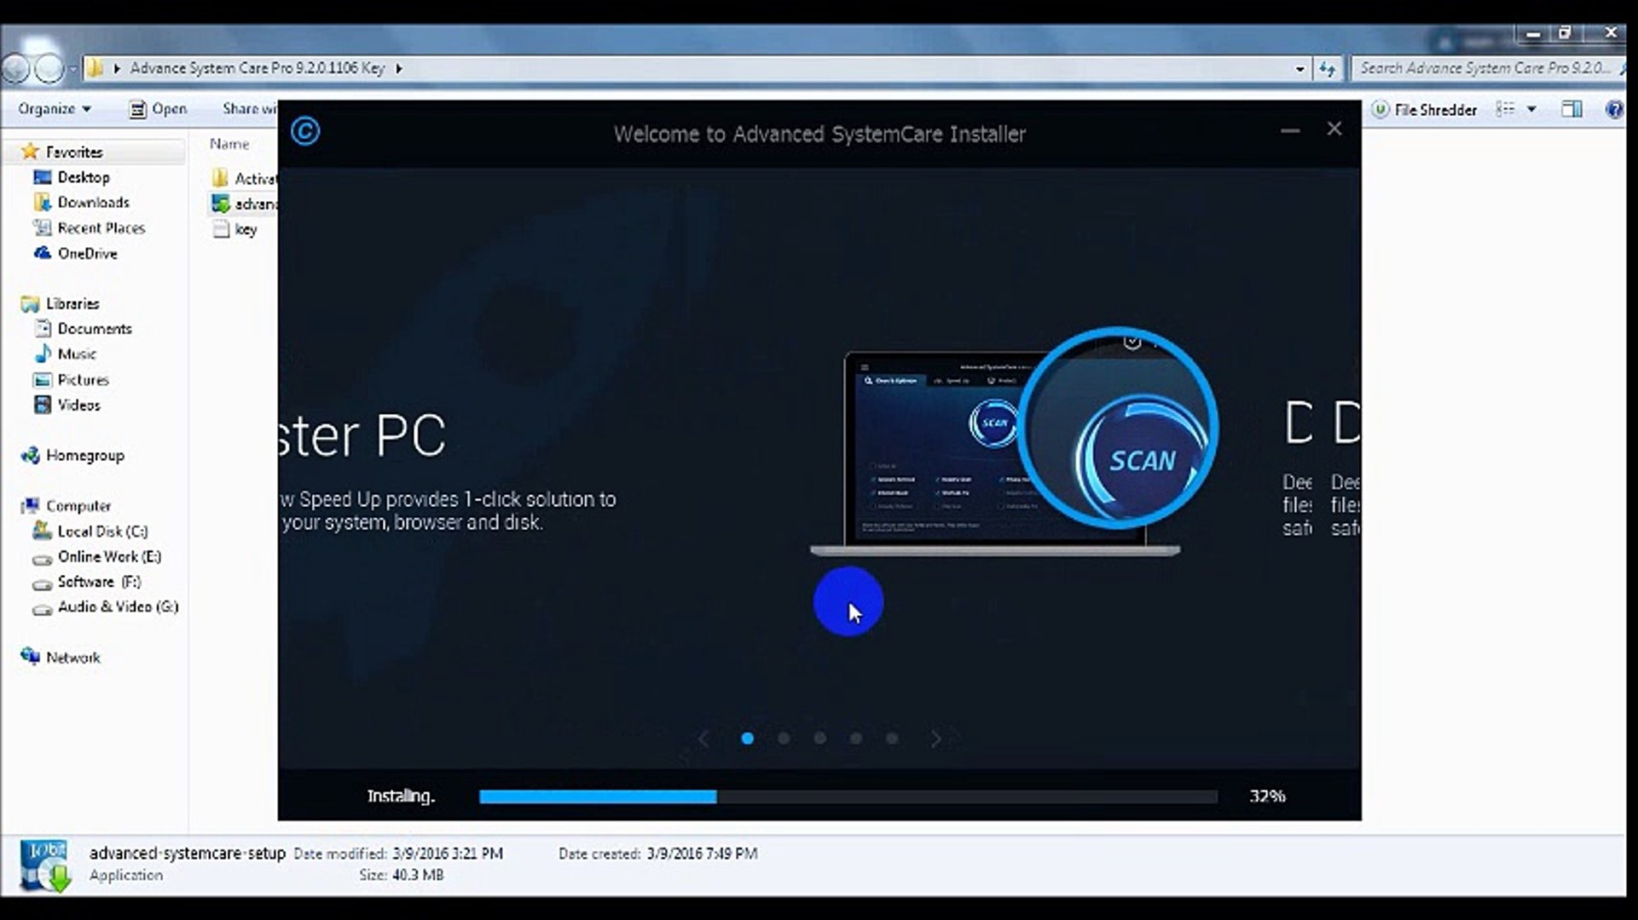This screenshot has height=920, width=1638.
Task: Toggle the preview pane icon
Action: [1571, 109]
